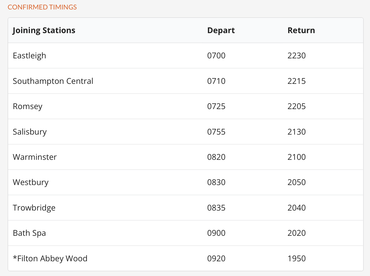Click the Depart column header
370x276 pixels.
pyautogui.click(x=221, y=30)
